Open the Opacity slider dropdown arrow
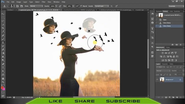The width and height of the screenshot is (185, 104). coord(56,6)
